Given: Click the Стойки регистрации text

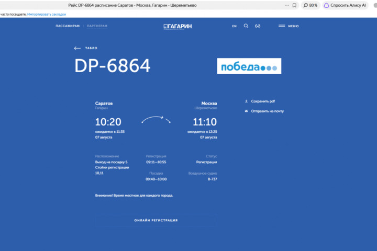Looking at the screenshot, I should (x=112, y=167).
